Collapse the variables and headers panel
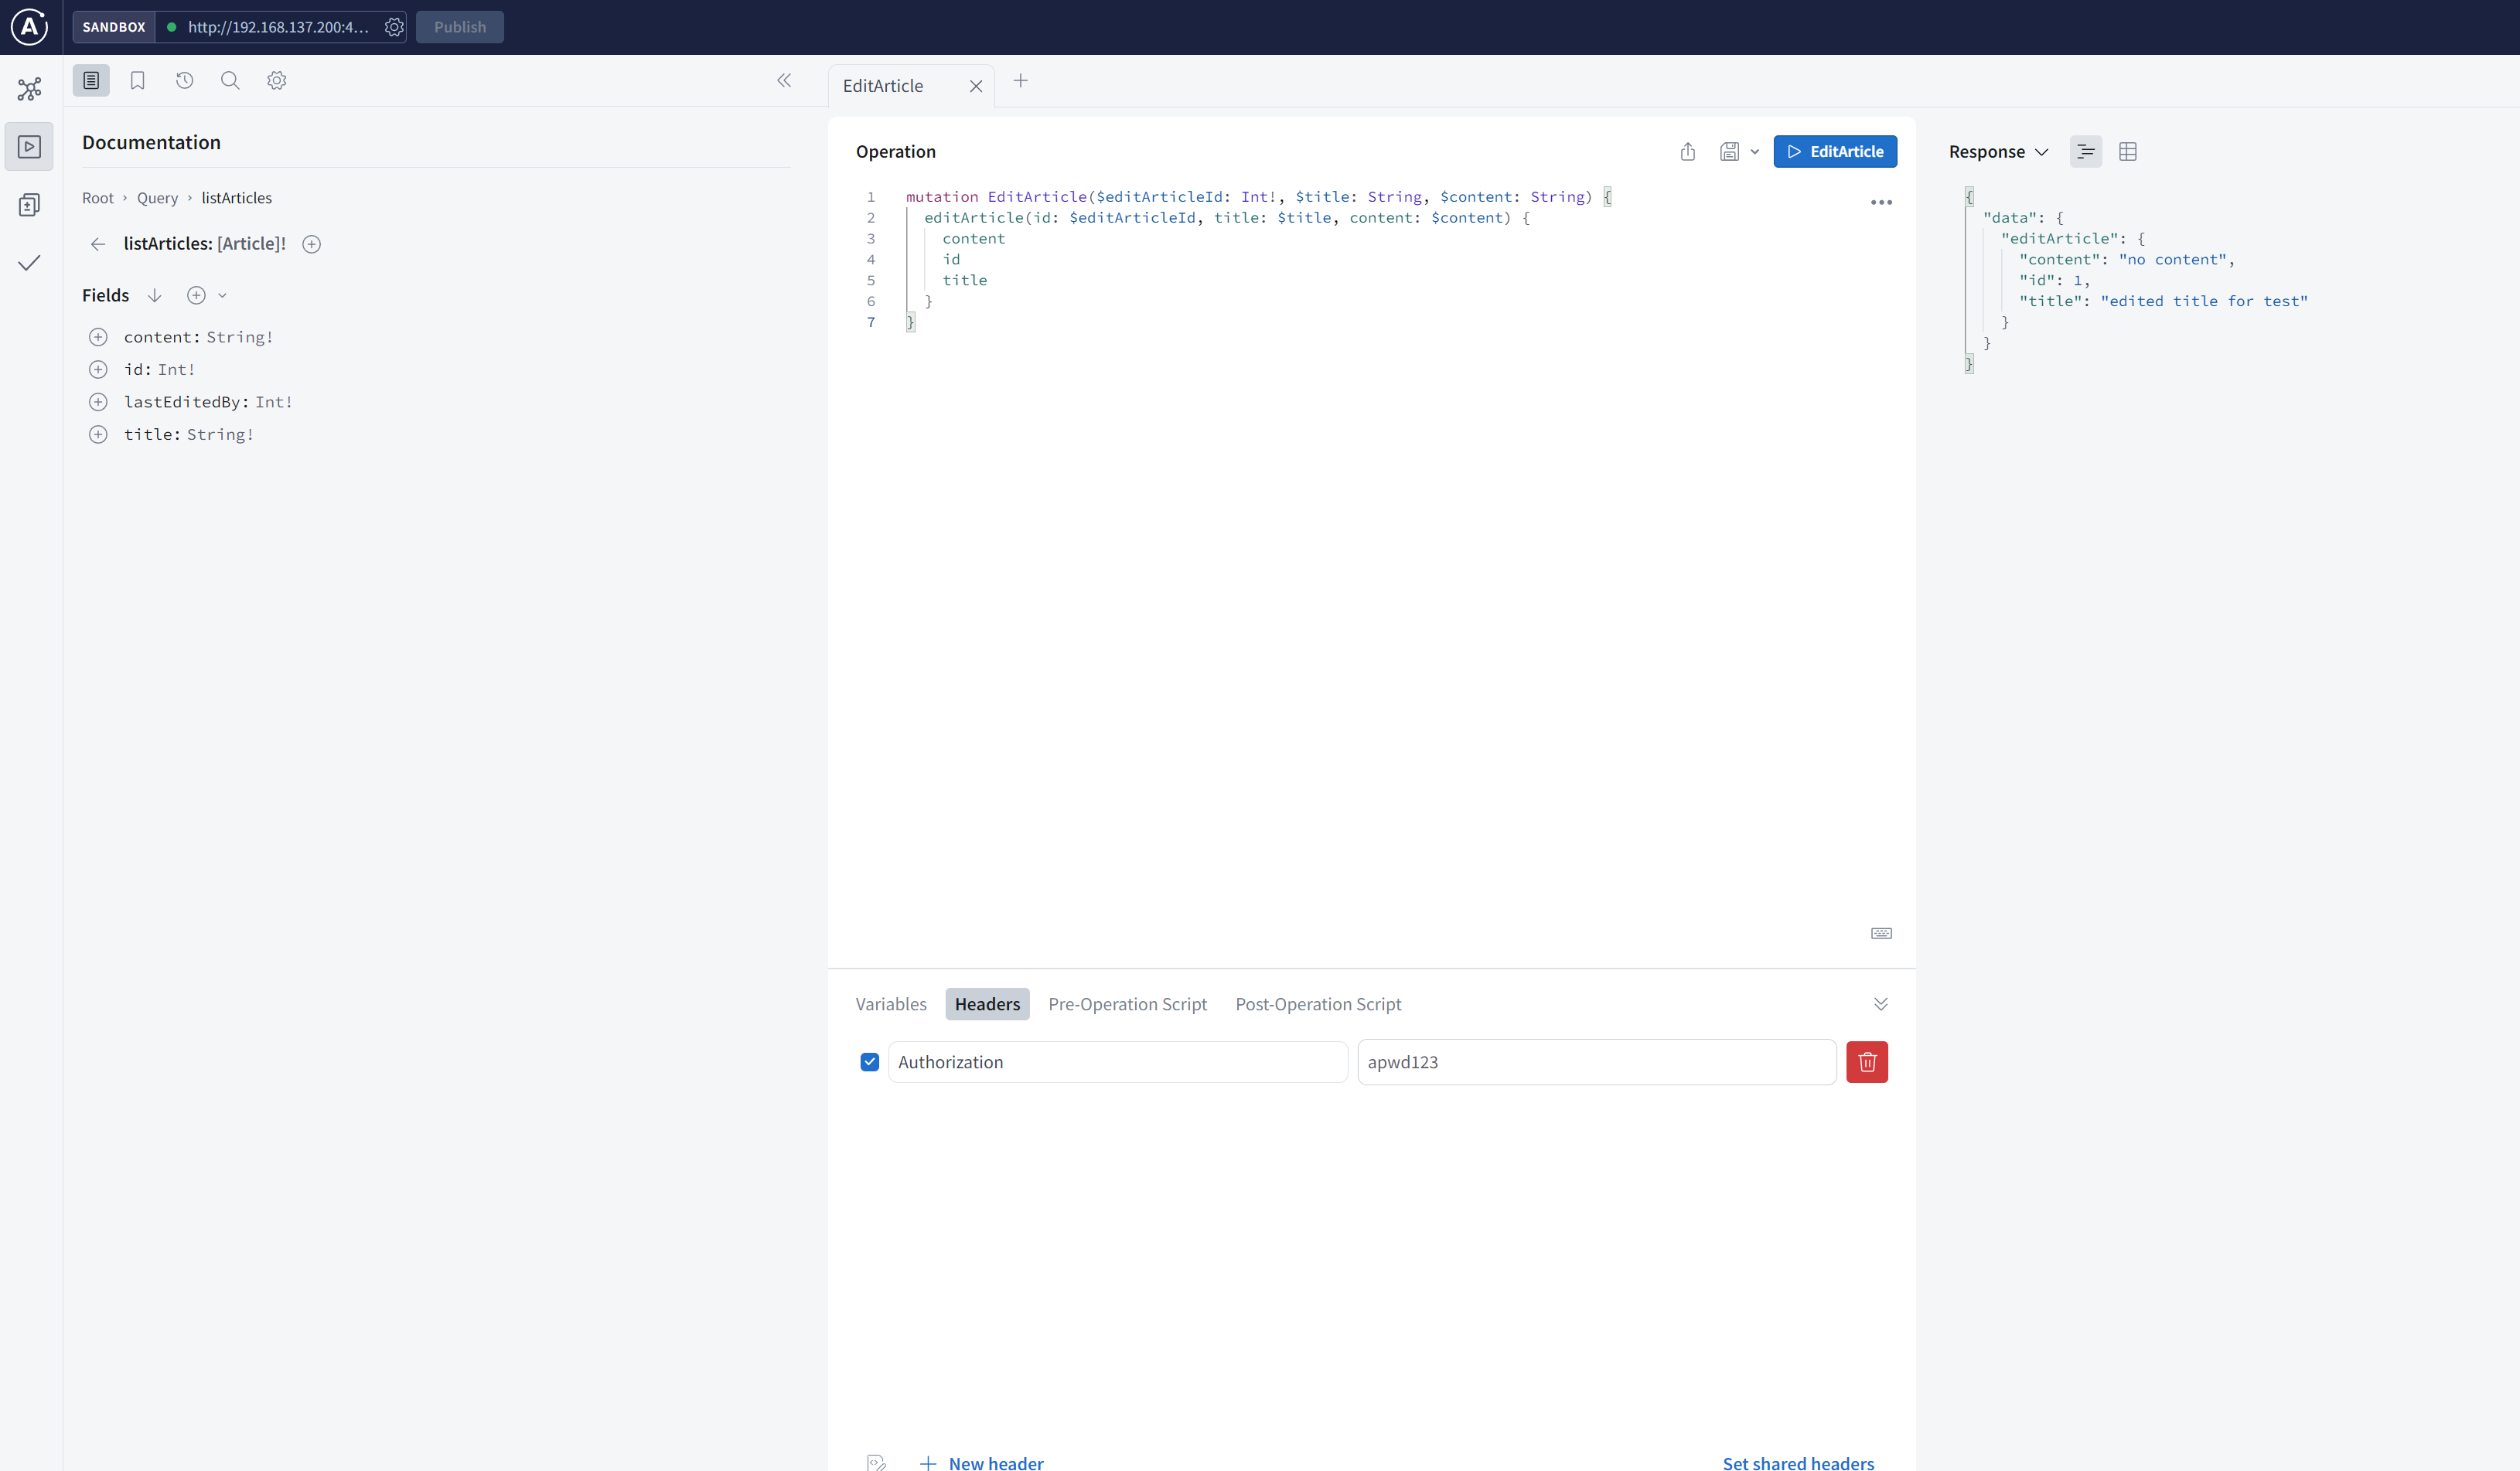 1880,1004
